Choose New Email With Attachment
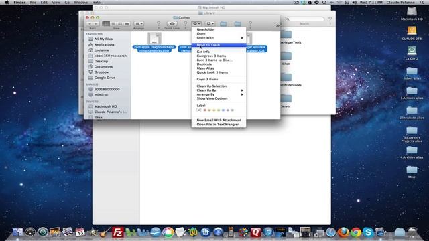The width and height of the screenshot is (429, 241). [219, 120]
